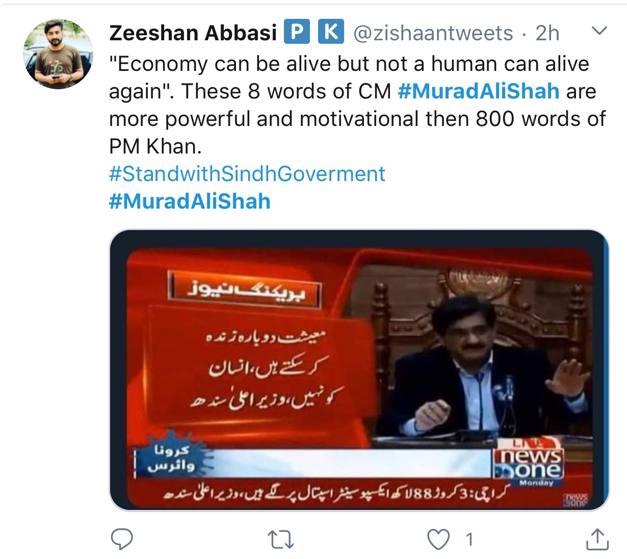Open the @zishaantweets handle
Screen dimensions: 627x559
pyautogui.click(x=433, y=33)
